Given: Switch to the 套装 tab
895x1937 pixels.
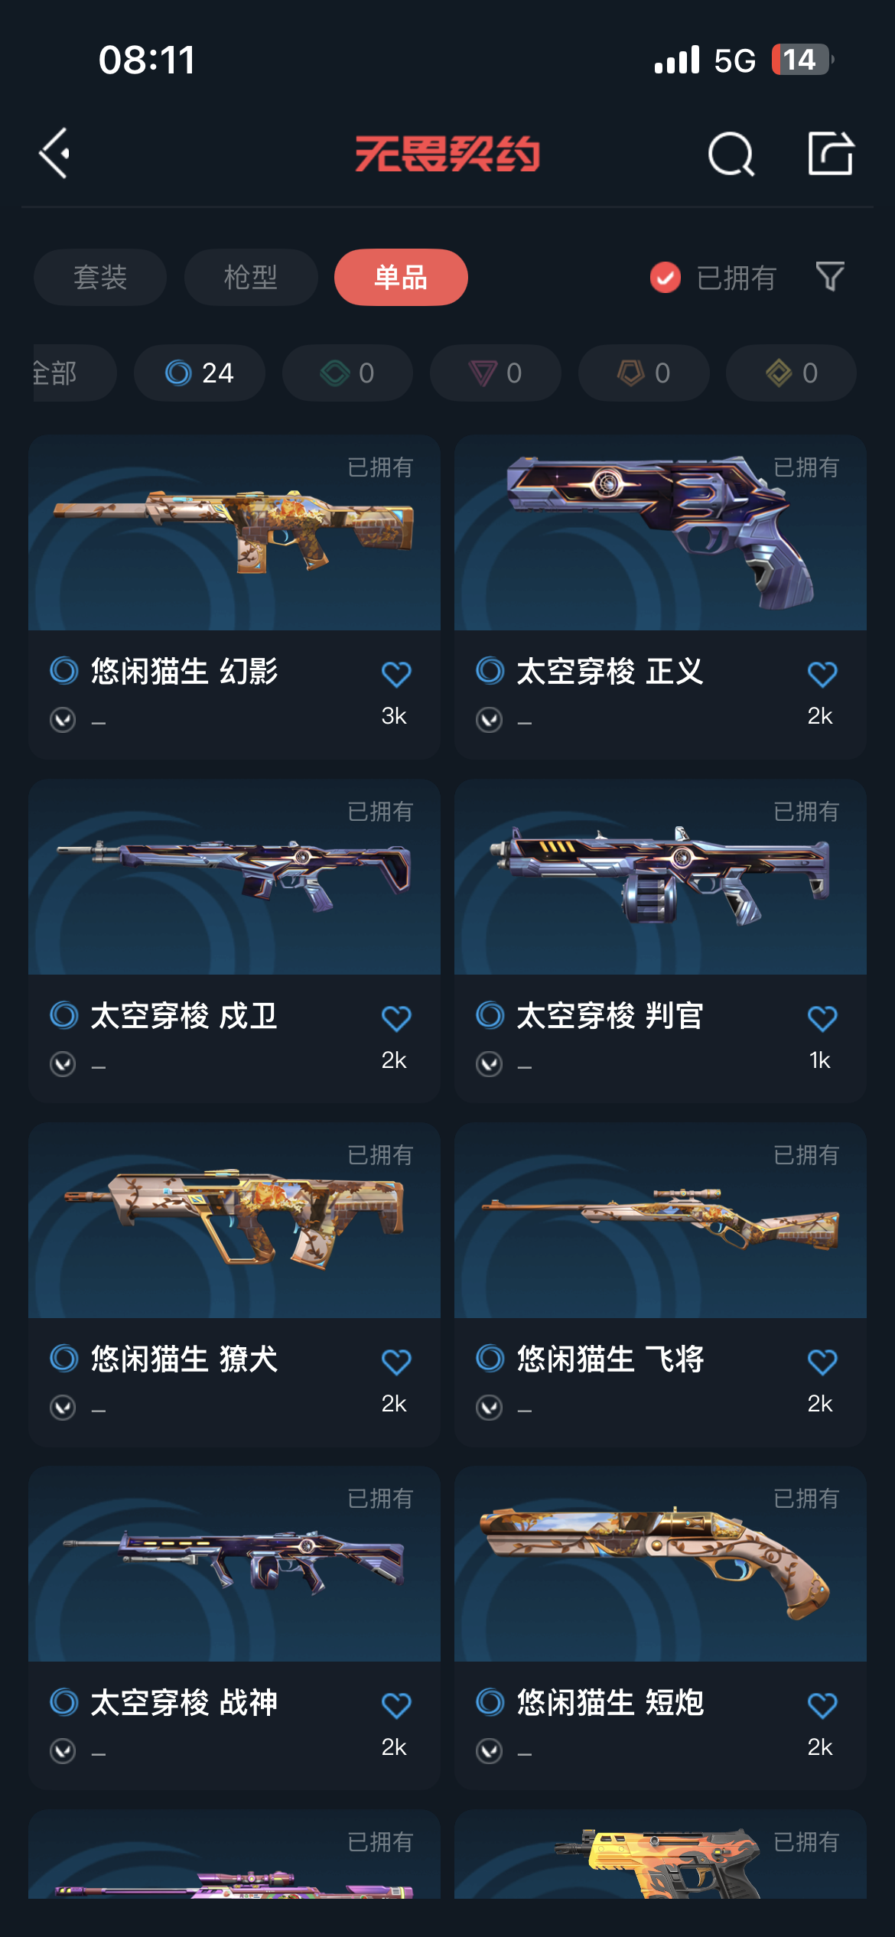Looking at the screenshot, I should click(x=100, y=277).
